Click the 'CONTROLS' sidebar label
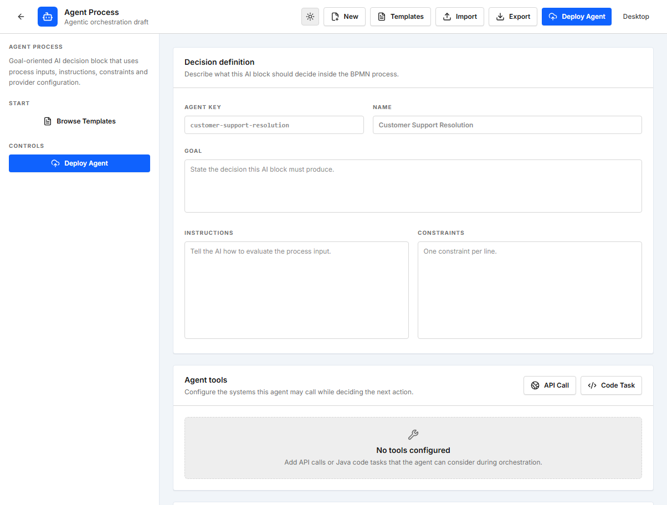667x505 pixels. coord(27,146)
